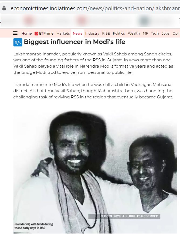The height and width of the screenshot is (236, 180).
Task: Open the ETPrime section
Action: coord(44,33)
